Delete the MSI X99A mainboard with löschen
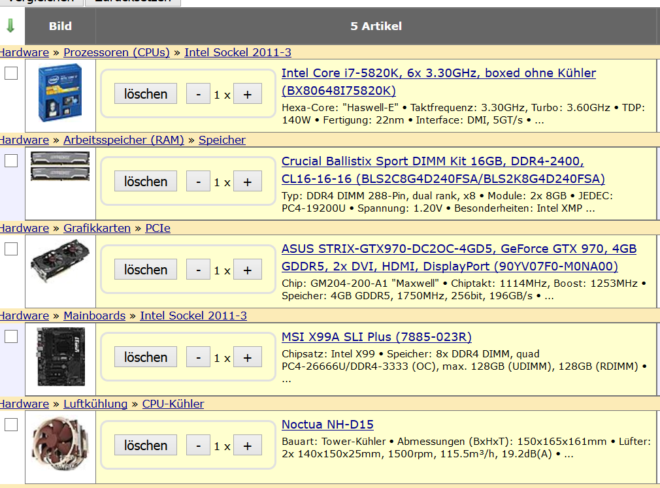 pos(146,357)
